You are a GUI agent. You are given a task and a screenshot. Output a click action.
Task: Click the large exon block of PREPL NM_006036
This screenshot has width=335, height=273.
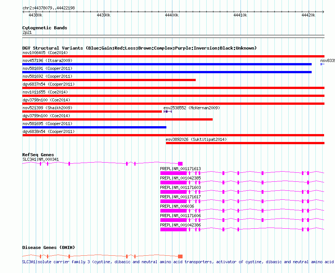pos(174,211)
